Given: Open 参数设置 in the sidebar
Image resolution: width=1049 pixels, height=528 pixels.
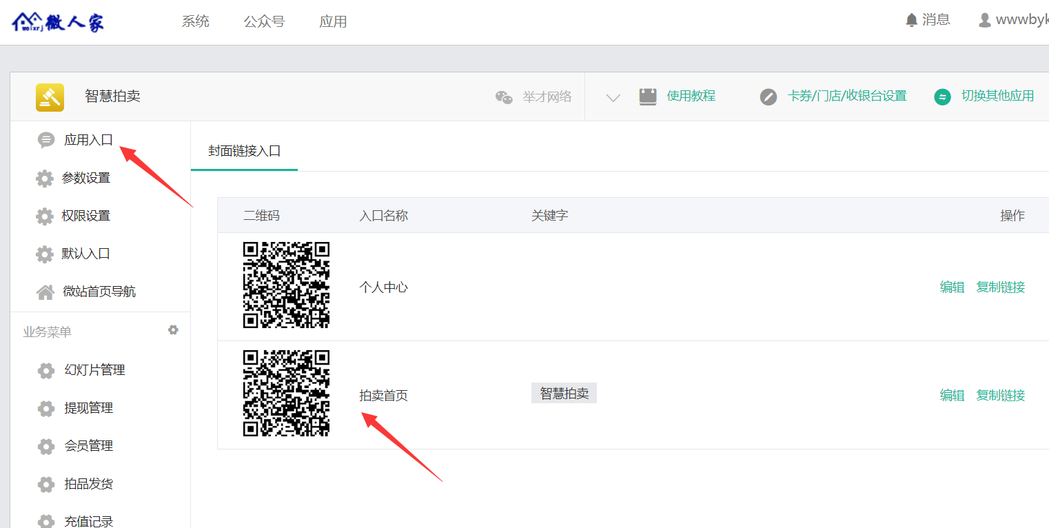Looking at the screenshot, I should point(86,178).
